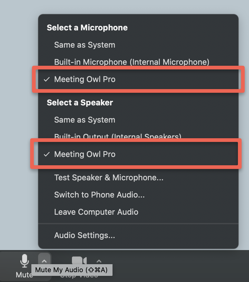
Task: Select Meeting Owl Pro as microphone
Action: tap(85, 79)
